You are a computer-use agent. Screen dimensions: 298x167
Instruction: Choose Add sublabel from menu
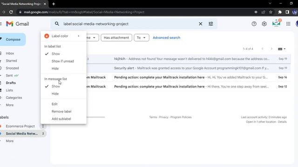point(63,119)
